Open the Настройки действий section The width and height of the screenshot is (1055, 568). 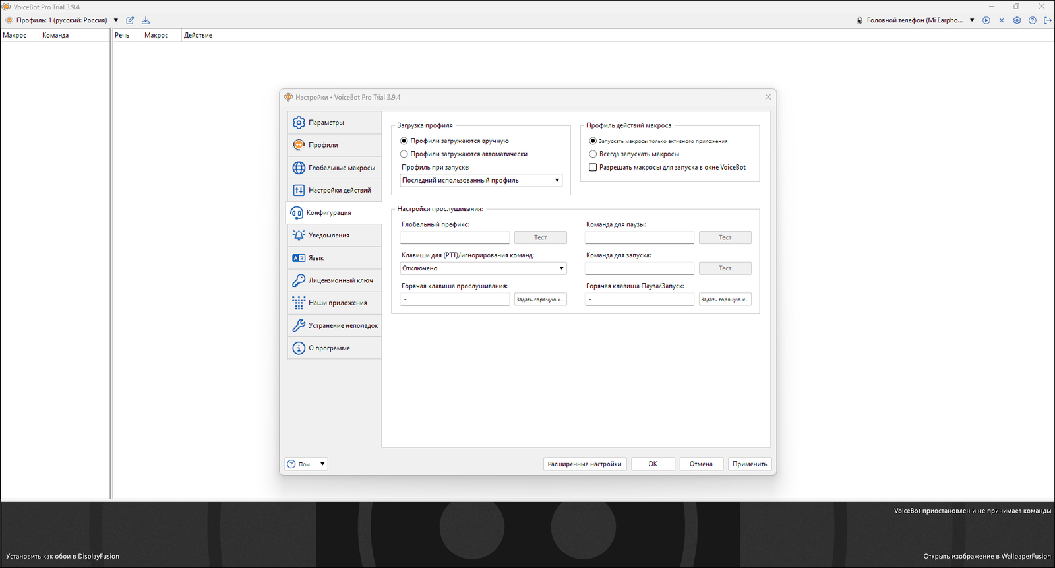tap(334, 190)
